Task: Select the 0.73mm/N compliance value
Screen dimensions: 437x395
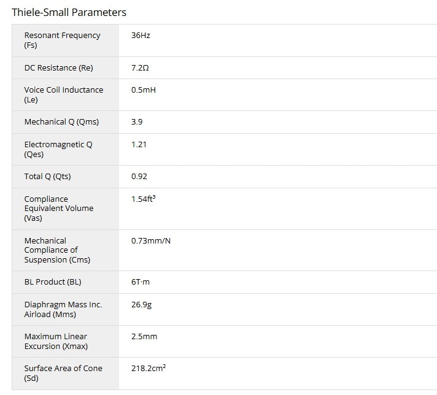Action: [x=151, y=240]
